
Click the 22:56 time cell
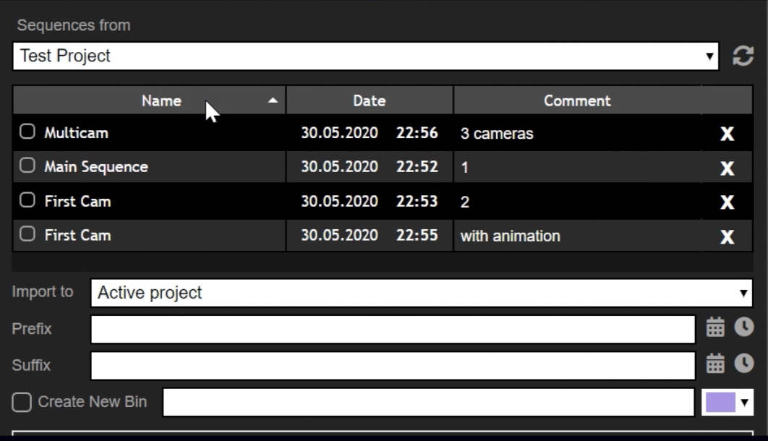point(417,132)
